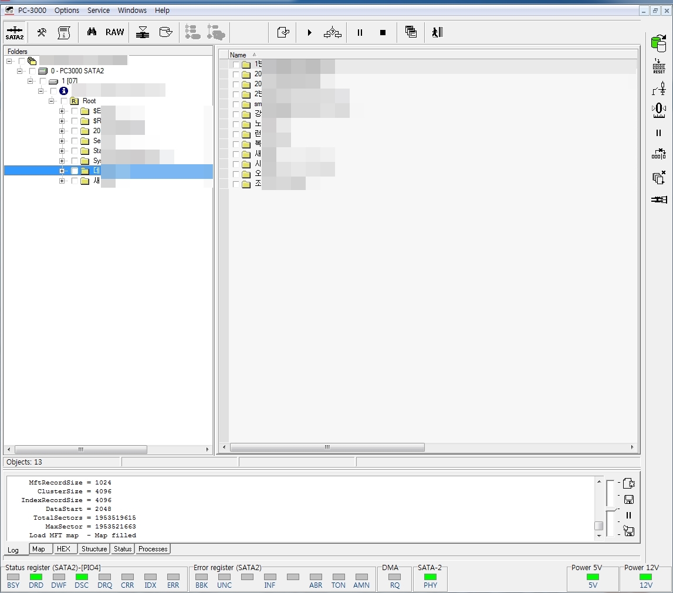Click the stacked windows toolbar icon
The image size is (673, 593).
pos(411,32)
